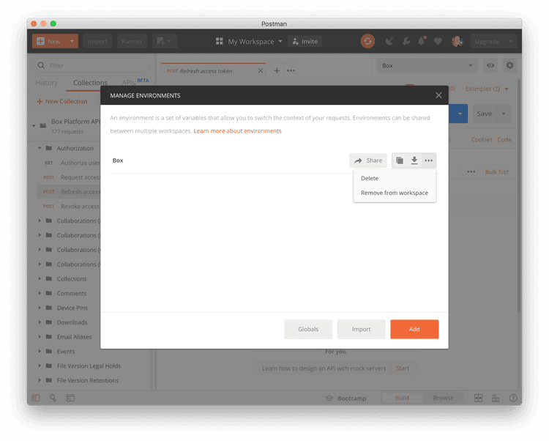Switch to Build mode
Image resolution: width=549 pixels, height=441 pixels.
pos(402,398)
